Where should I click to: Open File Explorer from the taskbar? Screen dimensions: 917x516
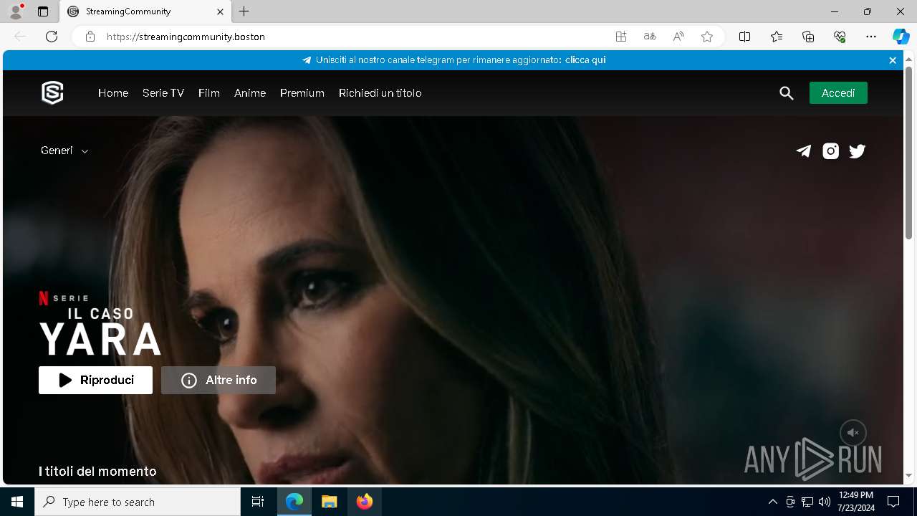[330, 502]
